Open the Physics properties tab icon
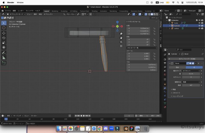Screen dimensions: 205x133 pyautogui.click(x=165, y=96)
